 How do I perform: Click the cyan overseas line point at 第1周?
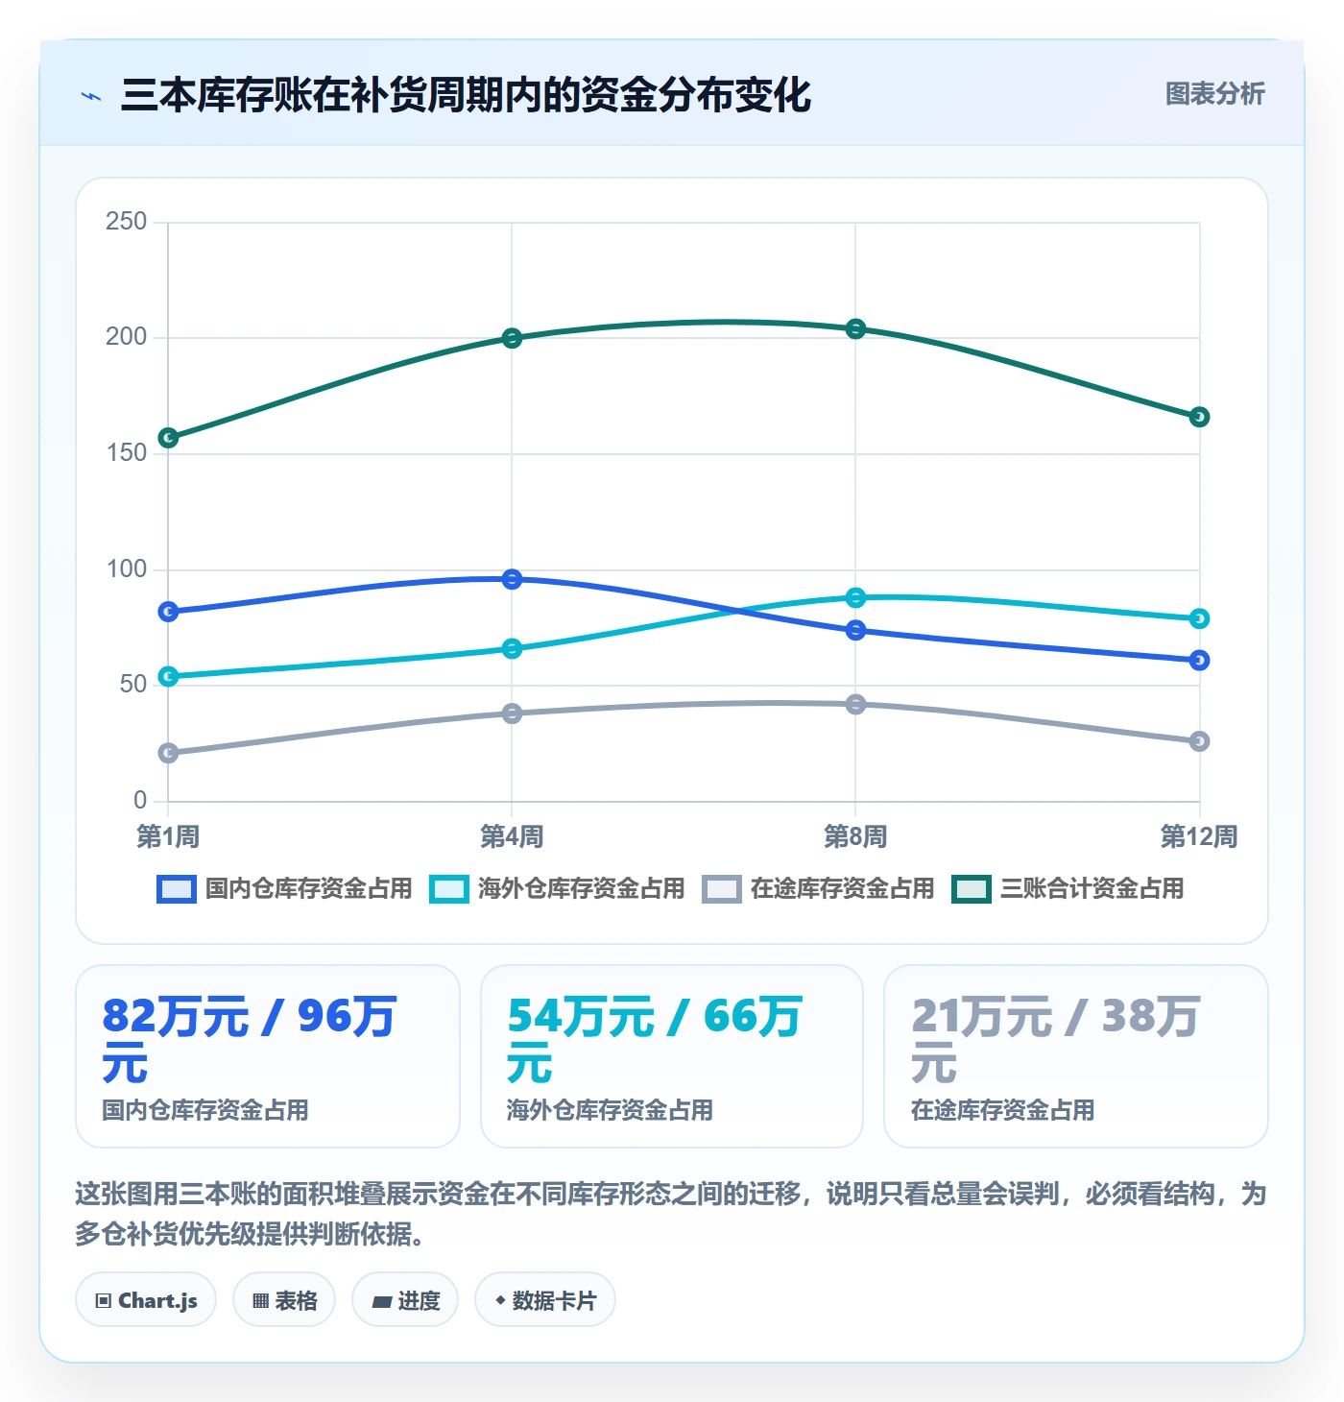(168, 677)
